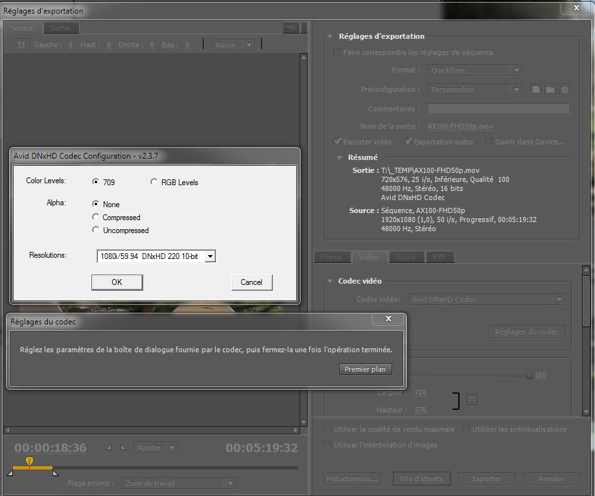Enable Ouvrir dans Device checkbox

click(489, 141)
